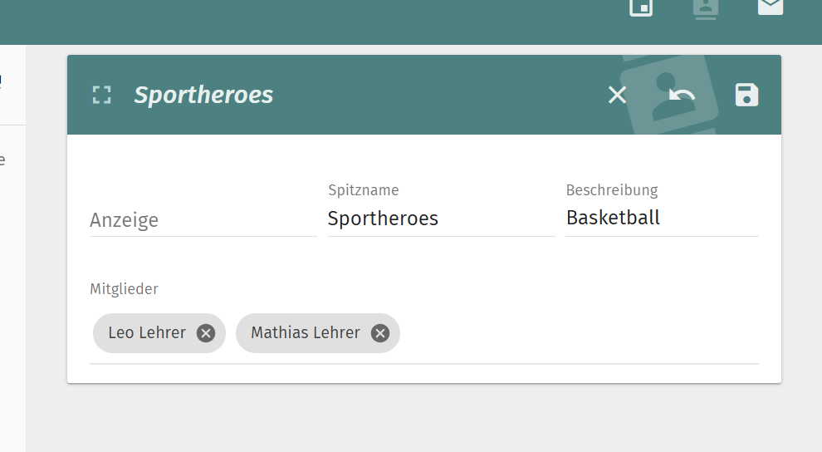This screenshot has height=452, width=822.
Task: Expand the card to fullscreen
Action: coord(101,95)
